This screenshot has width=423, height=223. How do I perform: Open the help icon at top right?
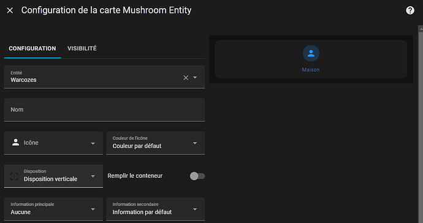(410, 10)
